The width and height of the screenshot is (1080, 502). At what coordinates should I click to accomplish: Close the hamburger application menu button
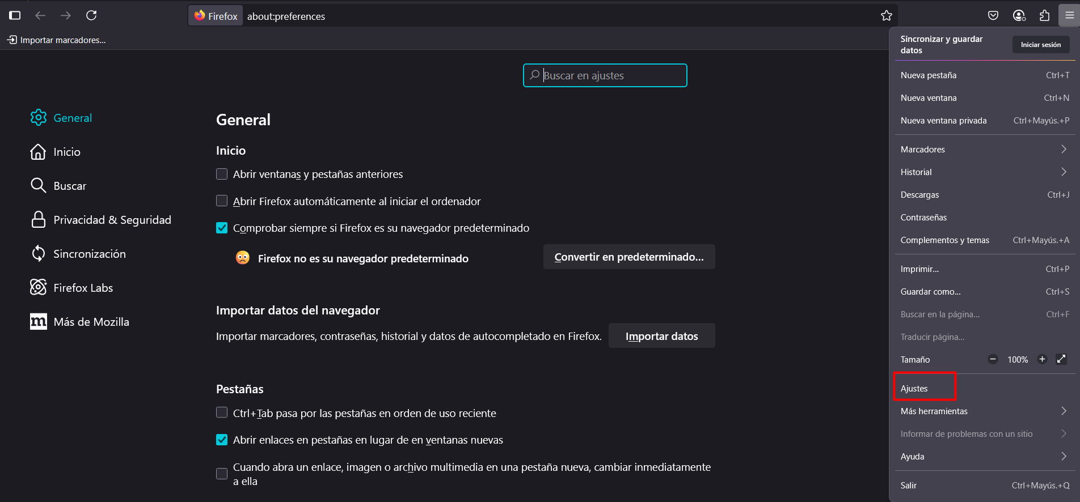pos(1069,15)
